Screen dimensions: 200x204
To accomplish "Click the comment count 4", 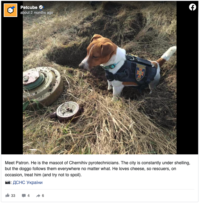I will point(28,196).
